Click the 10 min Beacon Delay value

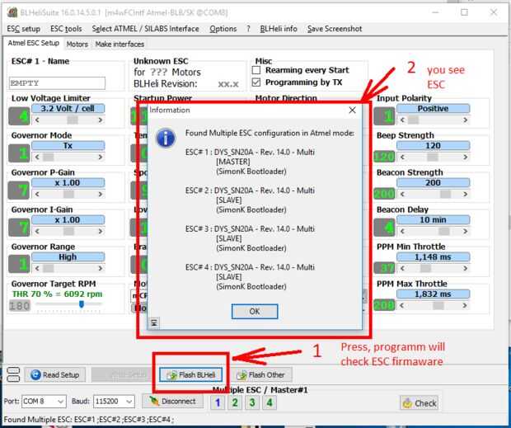click(433, 220)
